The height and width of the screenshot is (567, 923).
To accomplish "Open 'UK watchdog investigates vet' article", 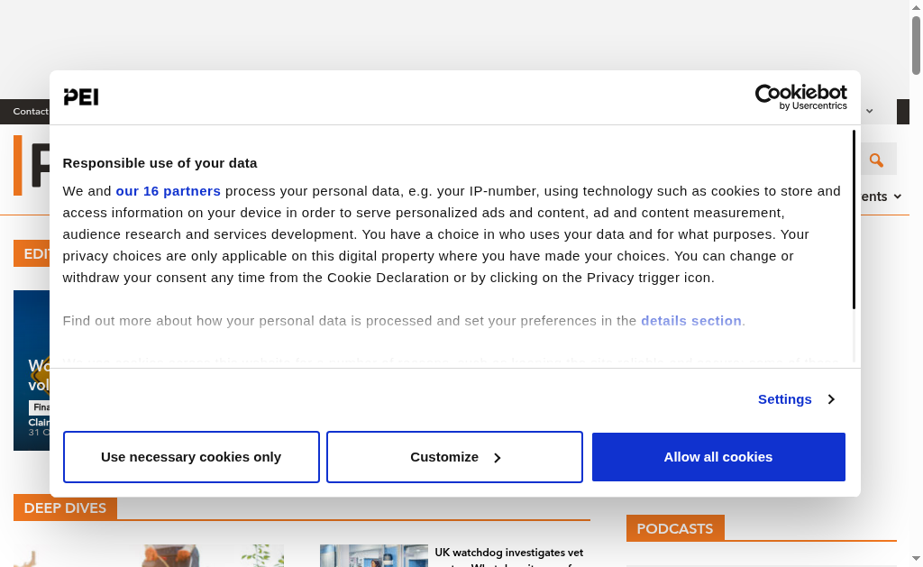I will coord(508,553).
